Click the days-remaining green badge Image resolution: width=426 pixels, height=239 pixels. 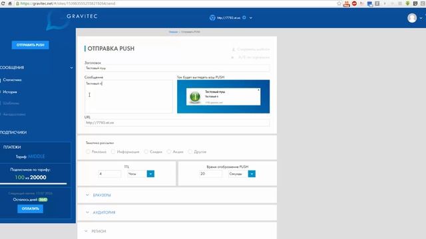point(43,200)
